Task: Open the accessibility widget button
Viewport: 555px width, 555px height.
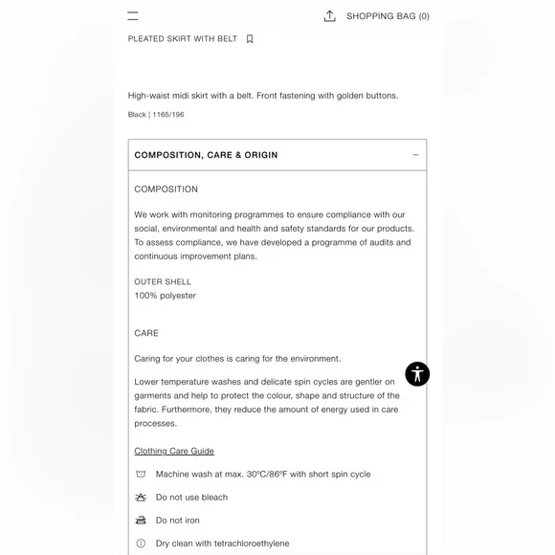Action: click(417, 374)
